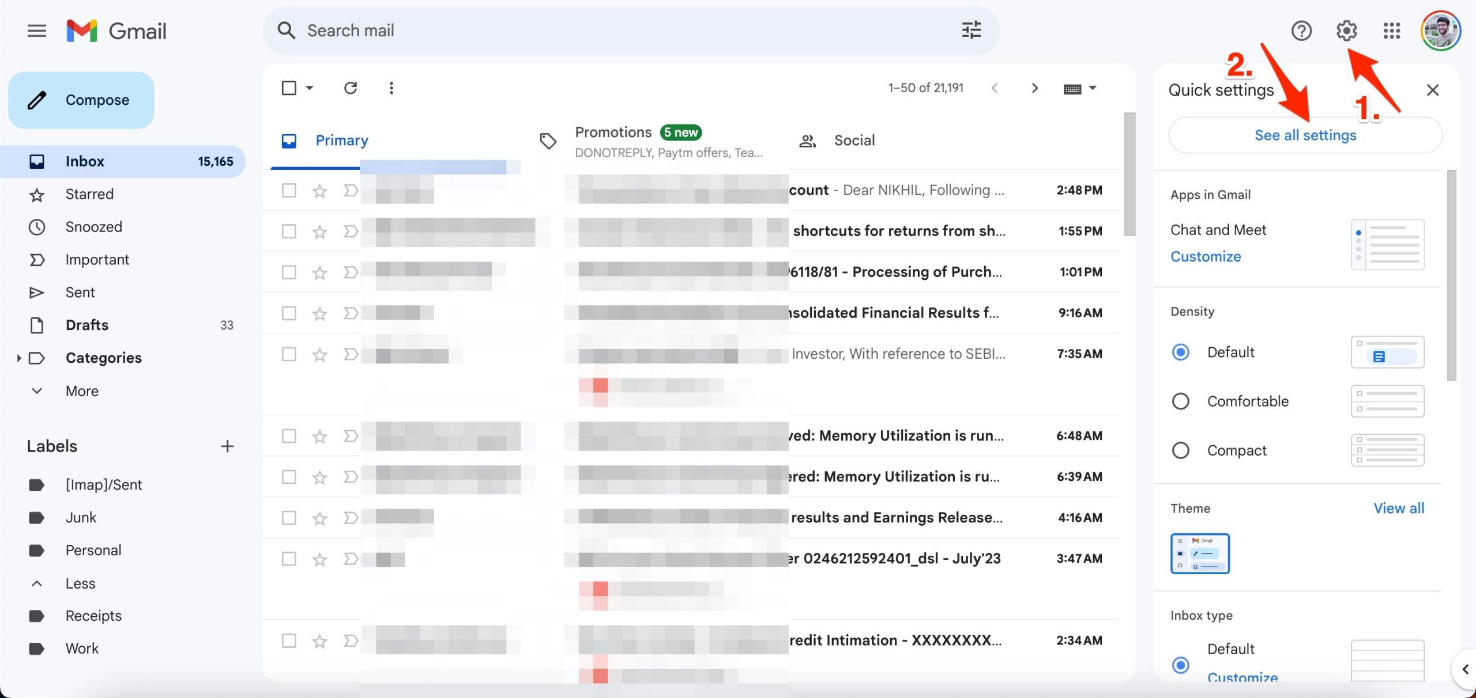This screenshot has width=1476, height=698.
Task: Open the advanced search filters icon
Action: click(971, 30)
